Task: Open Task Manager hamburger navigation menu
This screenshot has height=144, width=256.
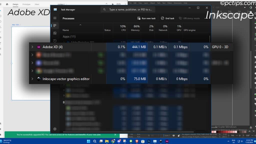Action: [55, 18]
